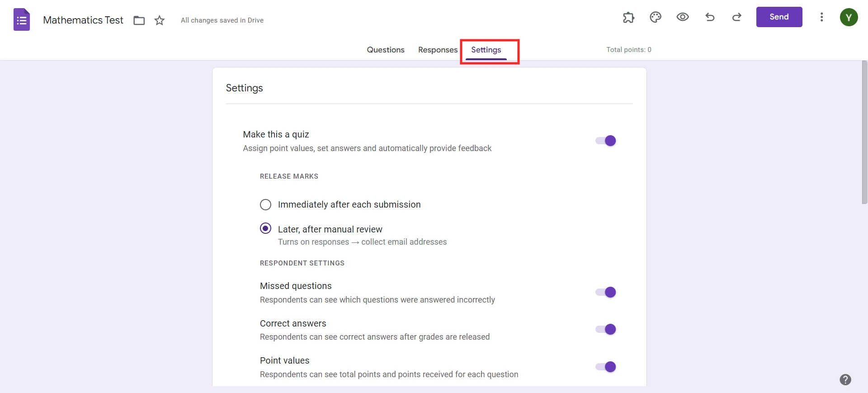Click the Total points: 0 text
Viewport: 868px width, 393px height.
(x=629, y=50)
